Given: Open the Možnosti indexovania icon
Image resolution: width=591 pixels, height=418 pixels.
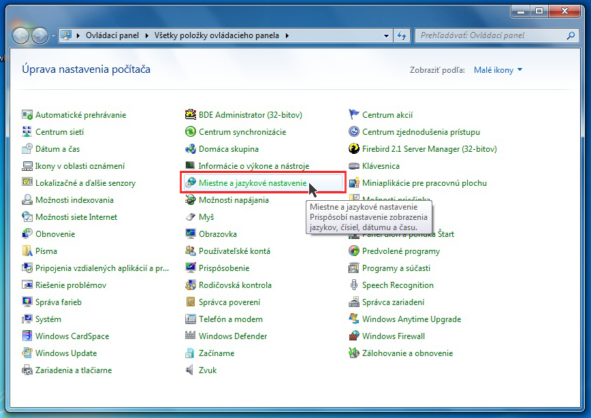Looking at the screenshot, I should (x=27, y=199).
